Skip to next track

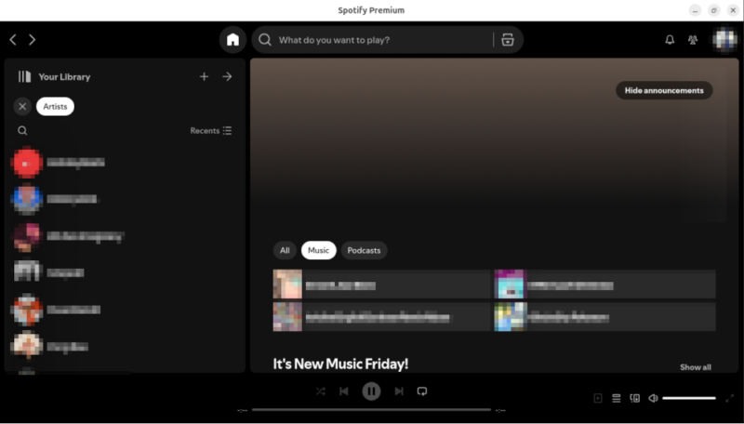point(399,391)
